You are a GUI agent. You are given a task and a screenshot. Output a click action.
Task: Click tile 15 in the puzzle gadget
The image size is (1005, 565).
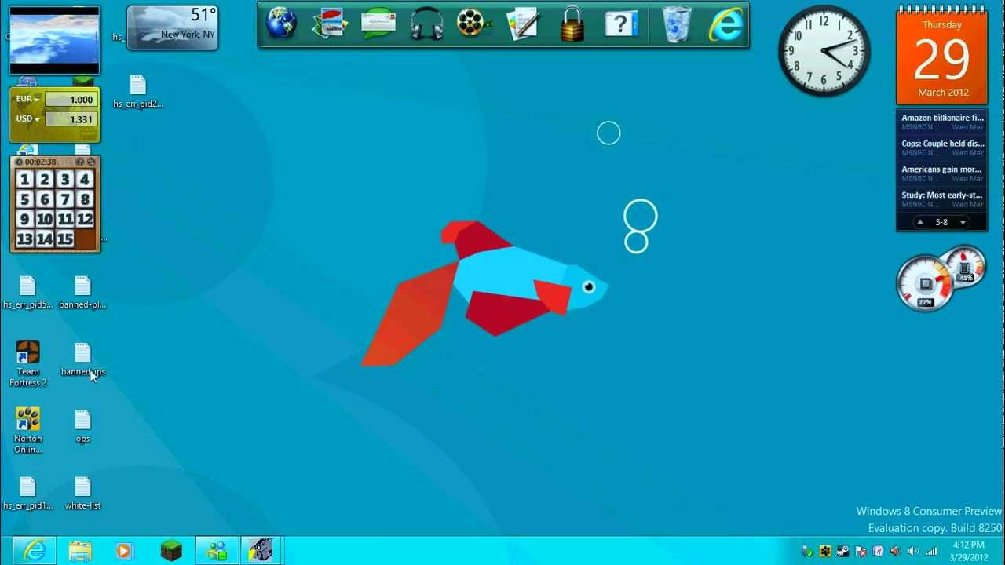click(x=65, y=239)
